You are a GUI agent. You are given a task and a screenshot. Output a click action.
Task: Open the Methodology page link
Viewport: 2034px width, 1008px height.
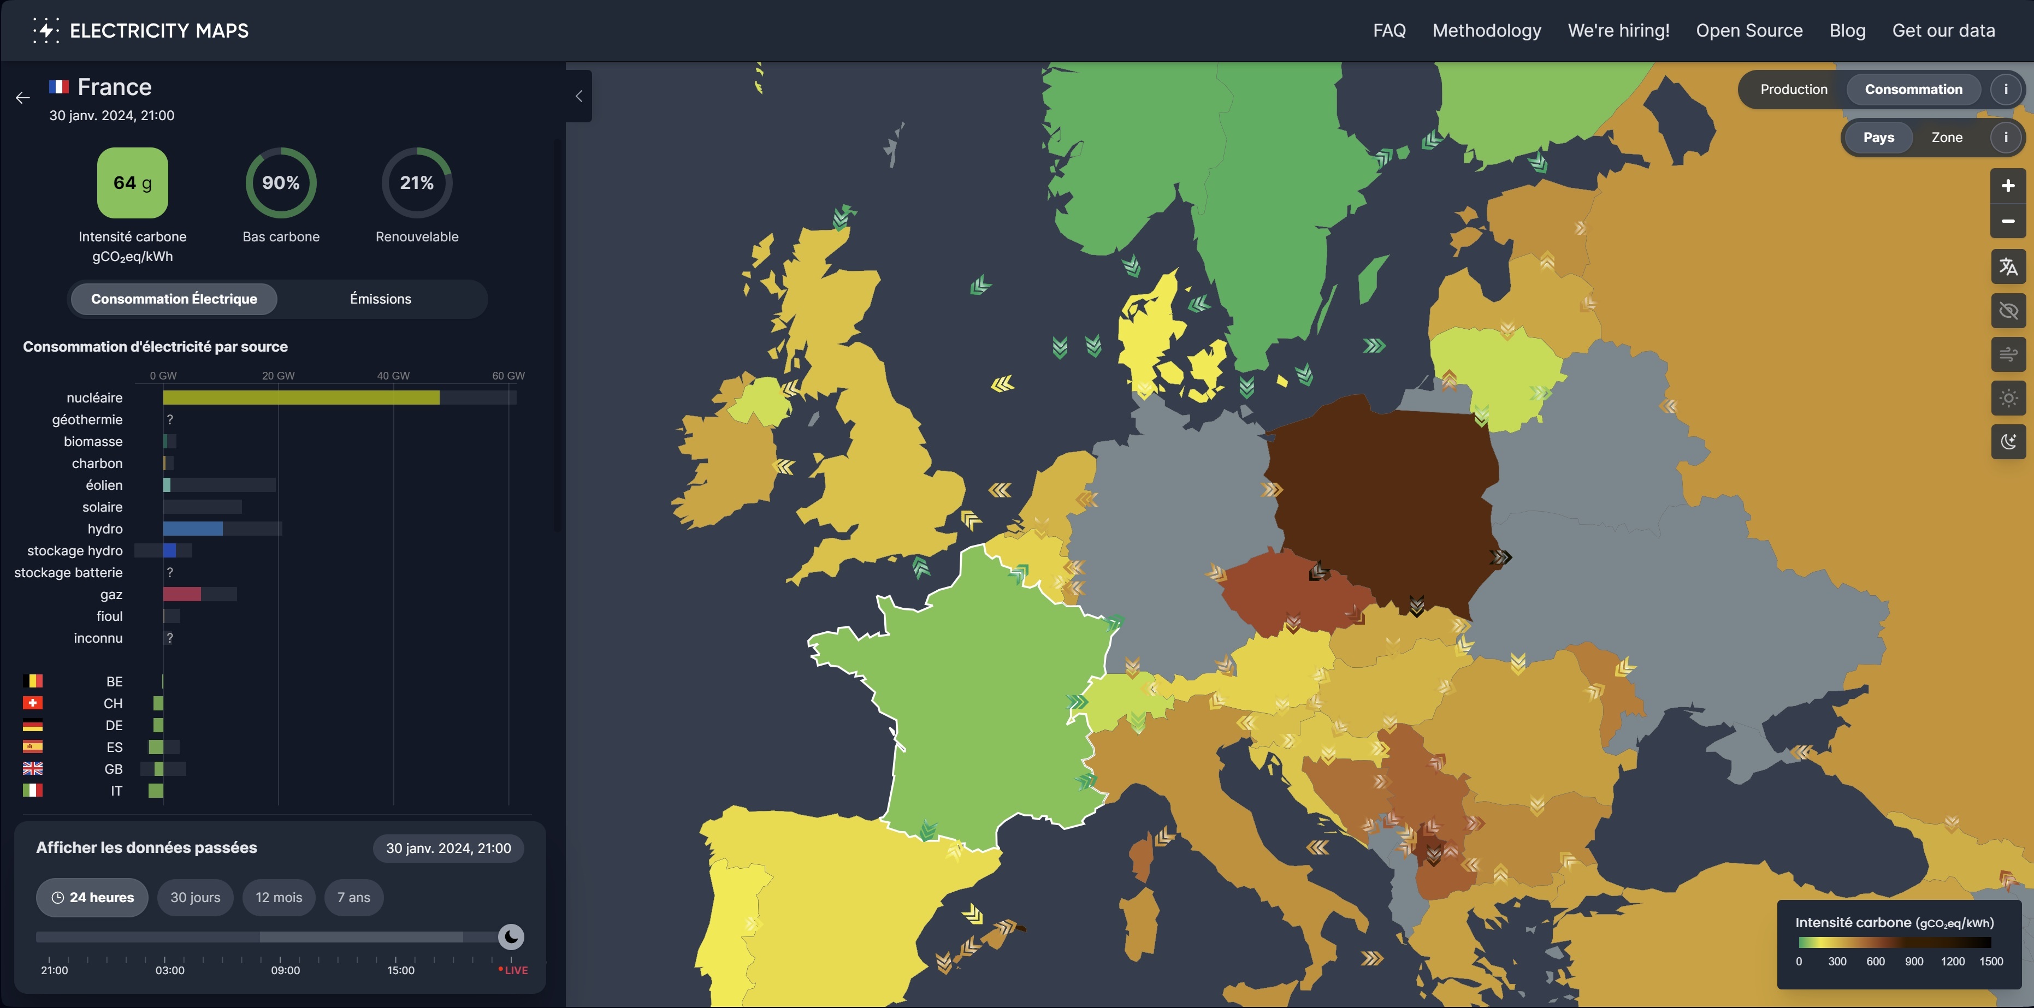pyautogui.click(x=1486, y=31)
